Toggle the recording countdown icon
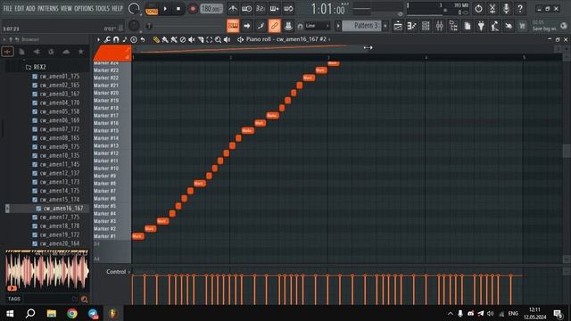571x321 pixels. click(261, 8)
